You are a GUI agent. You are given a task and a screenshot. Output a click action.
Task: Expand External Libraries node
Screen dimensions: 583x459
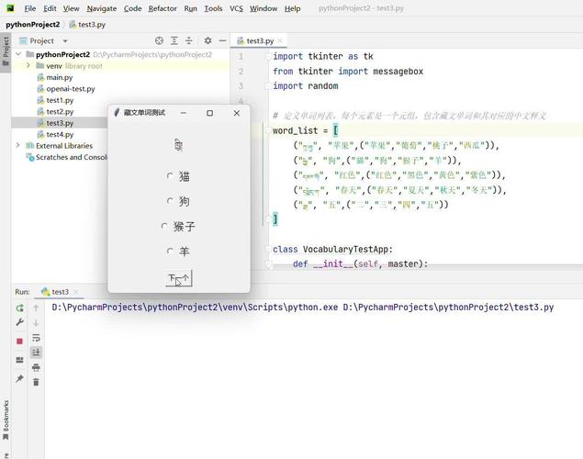17,145
